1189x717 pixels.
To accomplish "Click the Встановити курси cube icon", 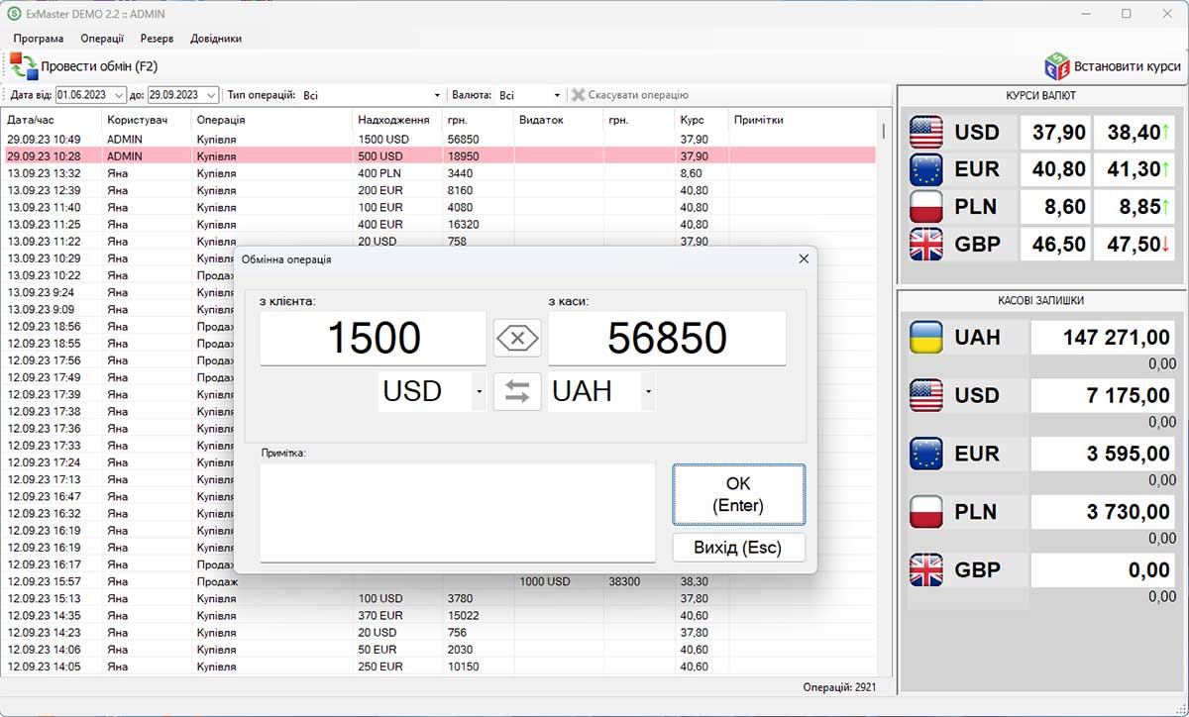I will (1057, 66).
